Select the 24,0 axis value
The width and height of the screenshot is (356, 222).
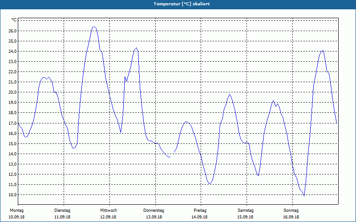click(12, 52)
